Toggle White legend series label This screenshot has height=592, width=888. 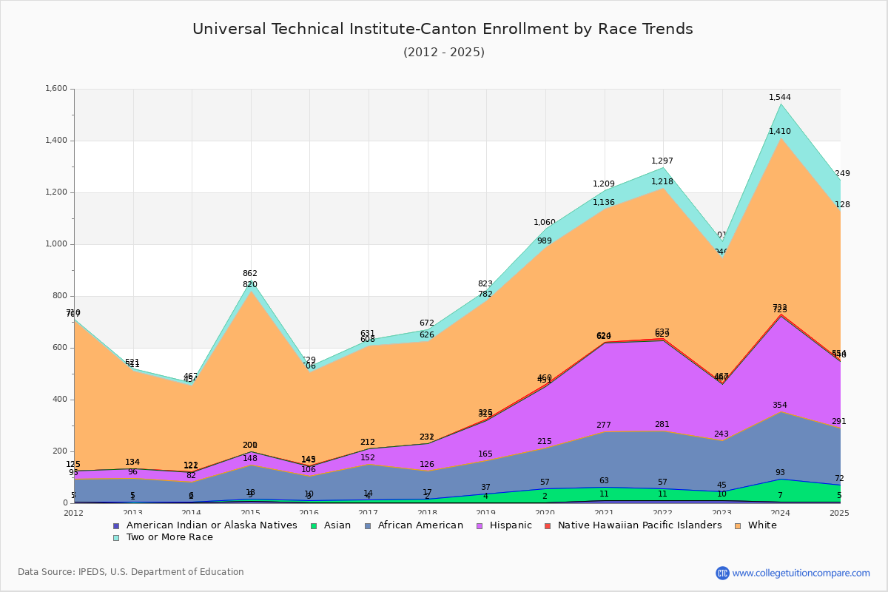pyautogui.click(x=762, y=525)
